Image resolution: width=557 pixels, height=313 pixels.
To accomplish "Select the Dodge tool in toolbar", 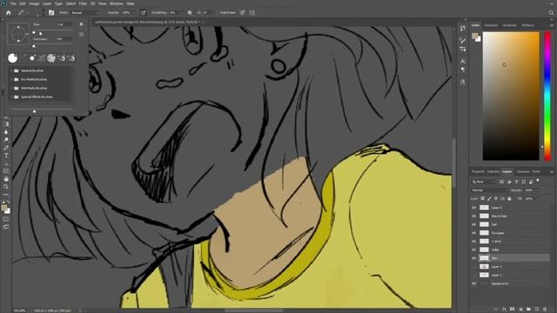I will [6, 139].
